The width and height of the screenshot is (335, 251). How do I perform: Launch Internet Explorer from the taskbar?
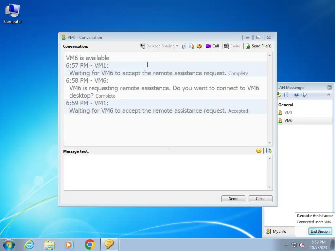point(29,244)
